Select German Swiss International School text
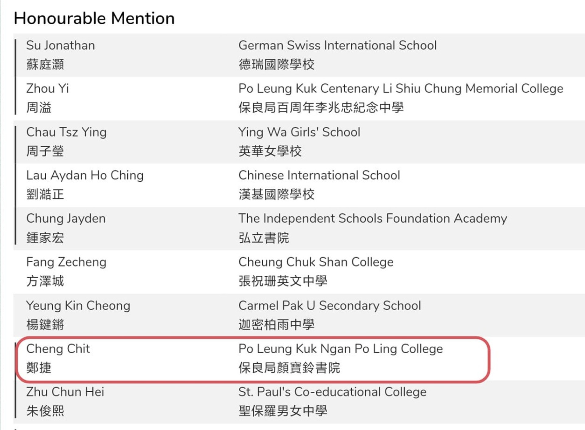This screenshot has width=585, height=430. [337, 45]
